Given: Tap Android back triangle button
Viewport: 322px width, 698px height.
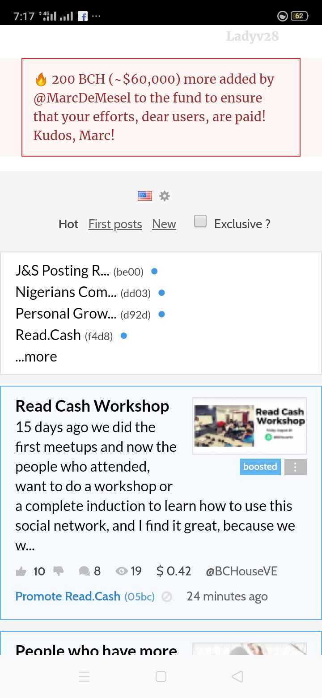Looking at the screenshot, I should pyautogui.click(x=237, y=677).
